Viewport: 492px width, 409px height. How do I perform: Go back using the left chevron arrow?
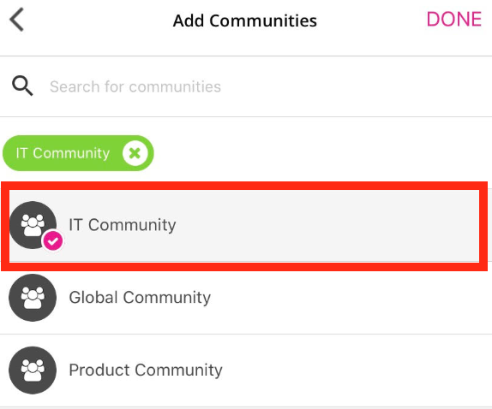[x=17, y=20]
